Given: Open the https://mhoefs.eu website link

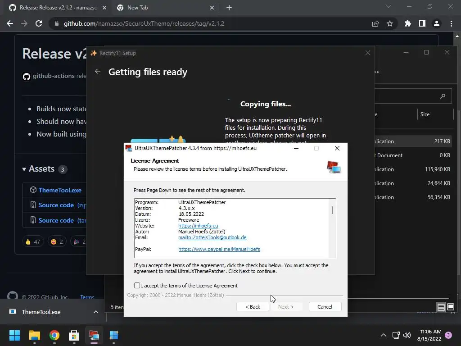Looking at the screenshot, I should pos(198,226).
